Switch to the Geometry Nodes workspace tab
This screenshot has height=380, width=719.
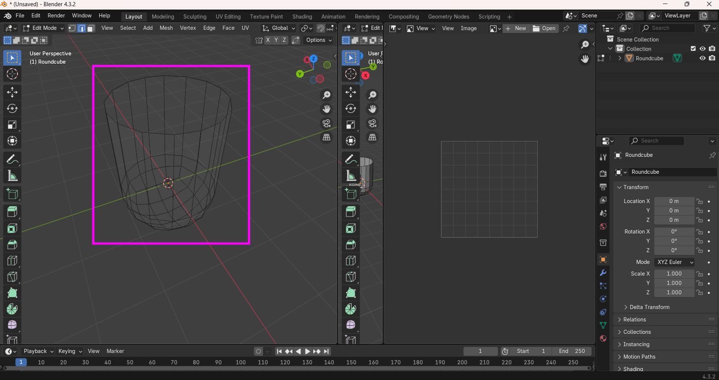coord(449,17)
